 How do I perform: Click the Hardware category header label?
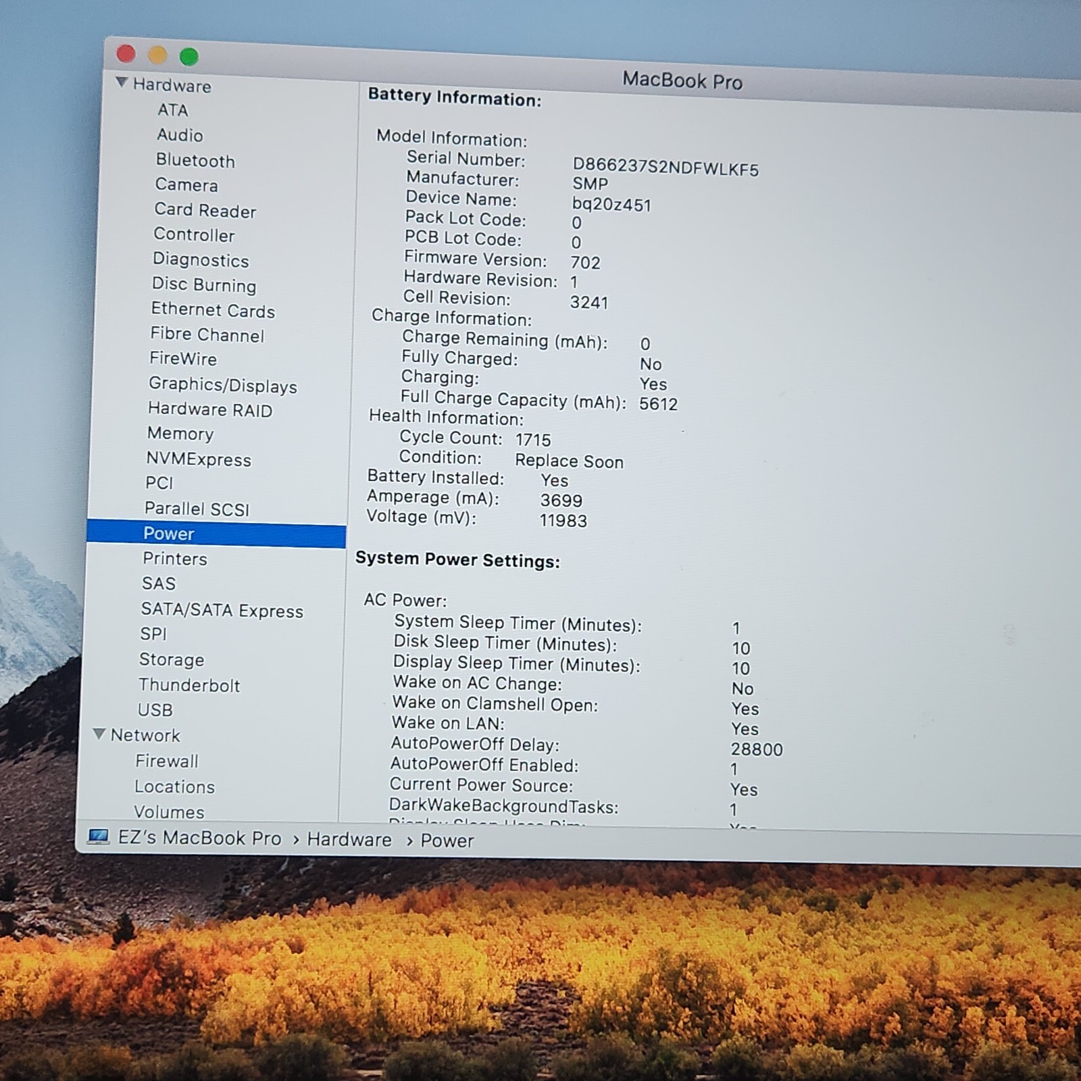[172, 85]
